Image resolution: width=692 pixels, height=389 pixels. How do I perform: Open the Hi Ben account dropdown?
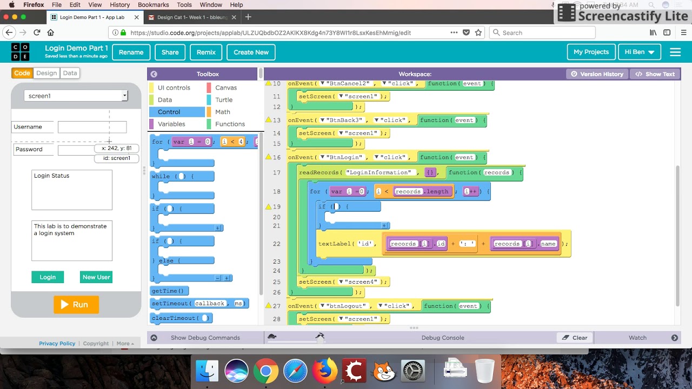tap(639, 52)
